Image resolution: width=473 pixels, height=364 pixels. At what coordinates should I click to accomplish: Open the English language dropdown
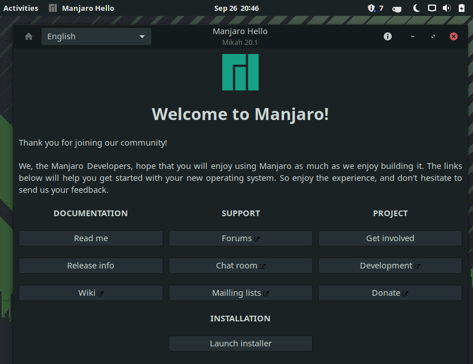(96, 36)
